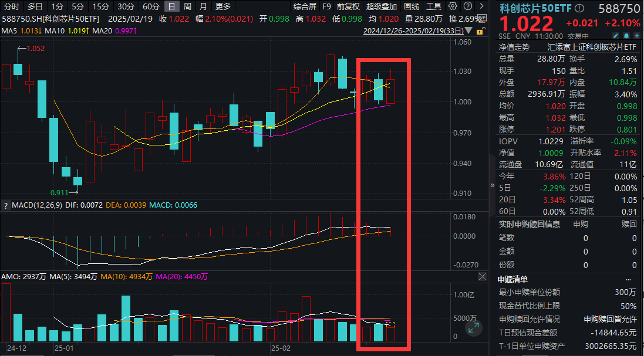Viewport: 644px width, 356px height.
Task: Click the help question-mark circle icon
Action: 466,6
